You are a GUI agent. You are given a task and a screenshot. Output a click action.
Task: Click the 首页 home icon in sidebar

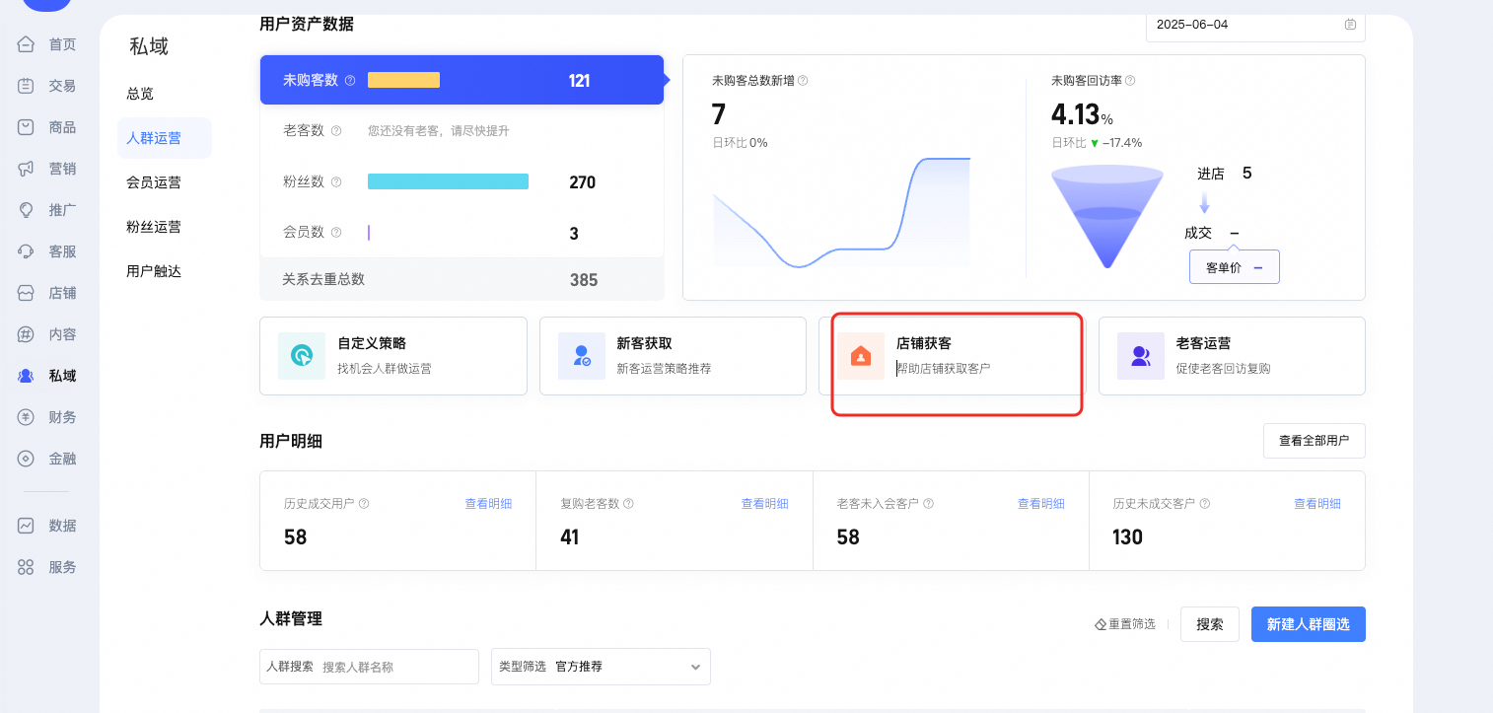point(26,44)
